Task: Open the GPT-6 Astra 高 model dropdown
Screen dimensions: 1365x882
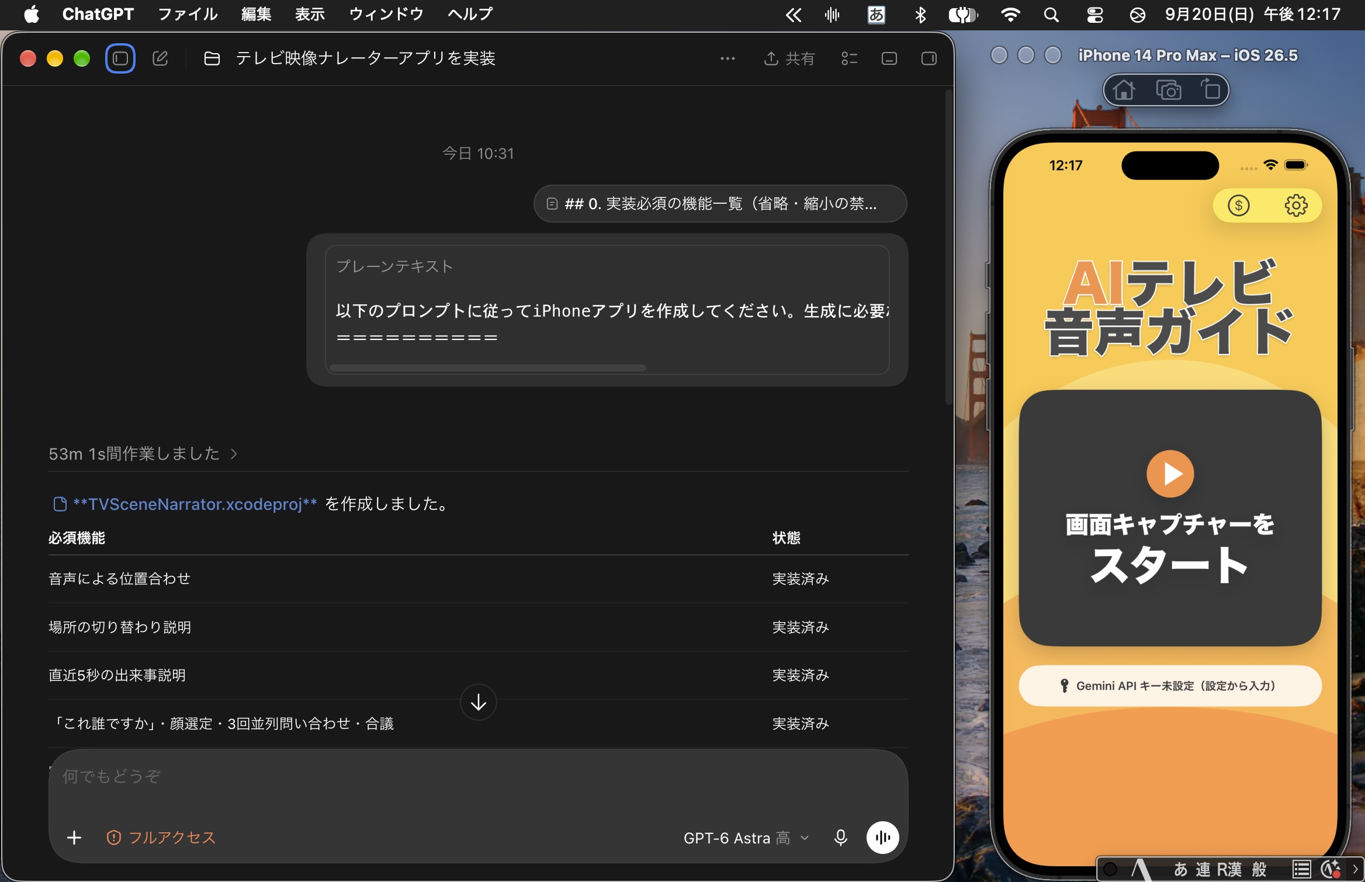Action: pos(746,838)
